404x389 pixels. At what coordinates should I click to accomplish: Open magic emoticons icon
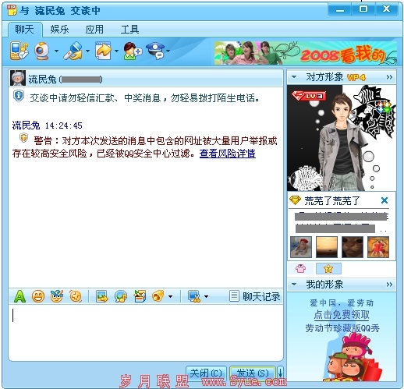tap(57, 296)
